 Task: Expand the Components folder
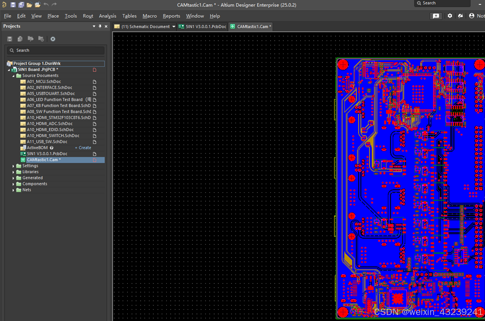pyautogui.click(x=13, y=184)
